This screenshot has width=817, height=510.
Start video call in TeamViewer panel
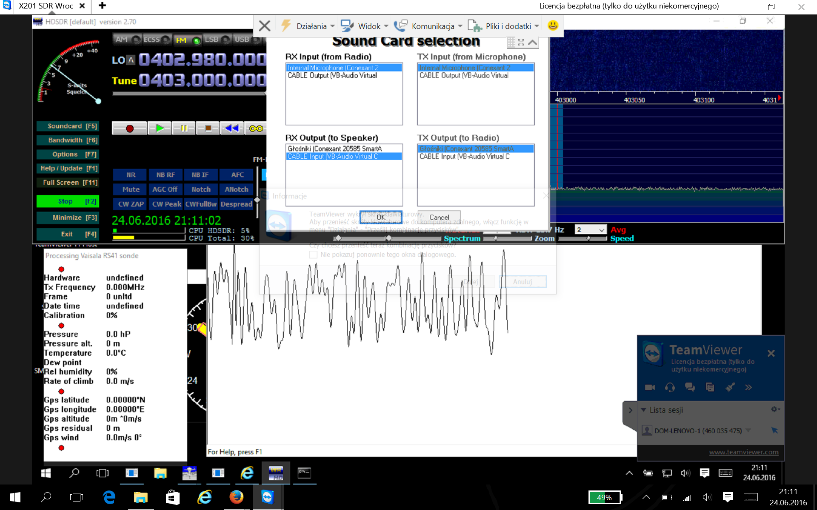pyautogui.click(x=650, y=387)
